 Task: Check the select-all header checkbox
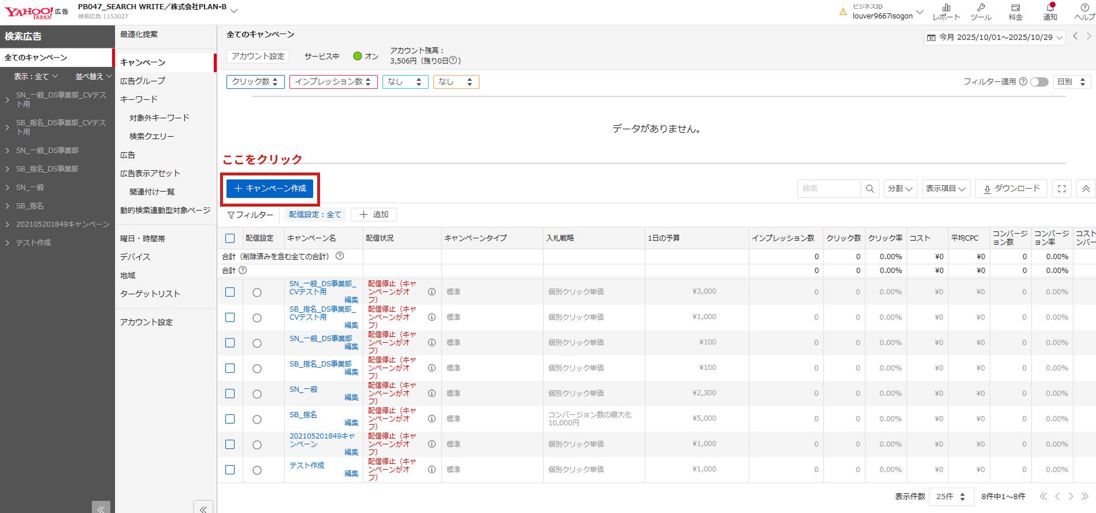(230, 238)
